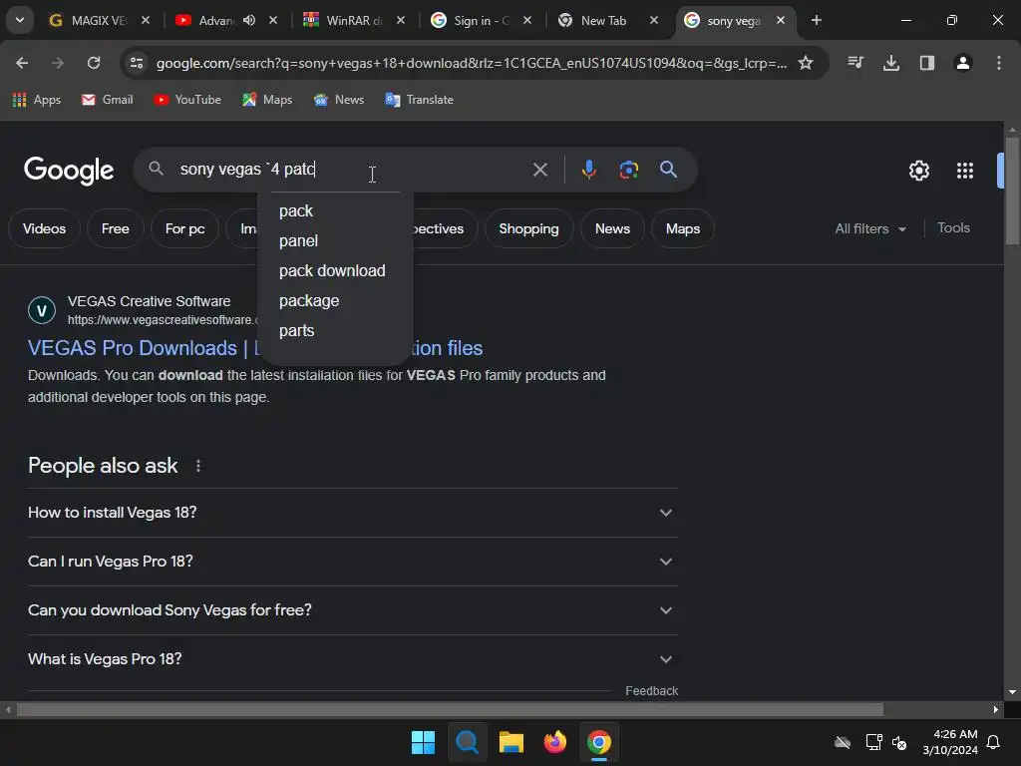Search by image with Google Lens icon
Viewport: 1021px width, 766px height.
pyautogui.click(x=628, y=170)
